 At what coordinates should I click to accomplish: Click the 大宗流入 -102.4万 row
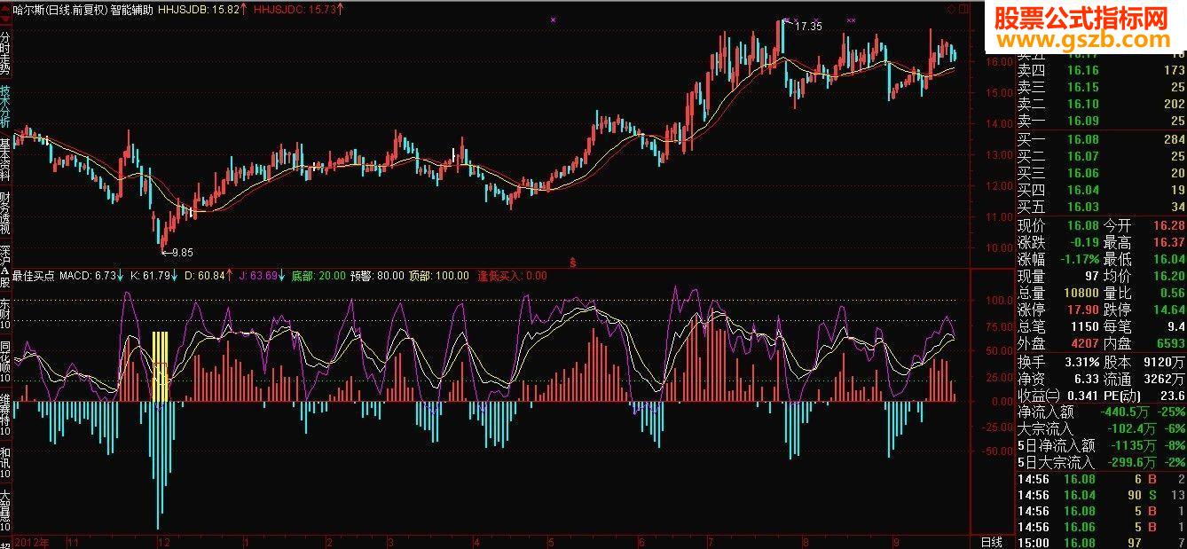pyautogui.click(x=1101, y=429)
